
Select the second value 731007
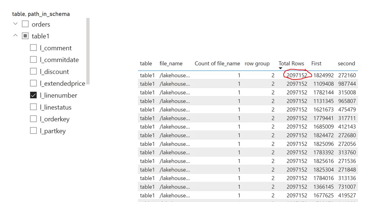[347, 187]
